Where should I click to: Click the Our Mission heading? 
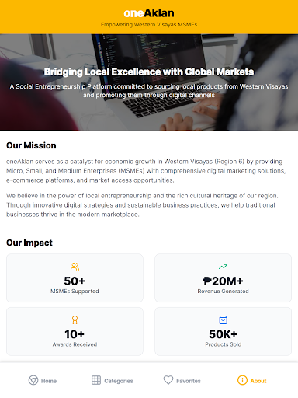(31, 145)
